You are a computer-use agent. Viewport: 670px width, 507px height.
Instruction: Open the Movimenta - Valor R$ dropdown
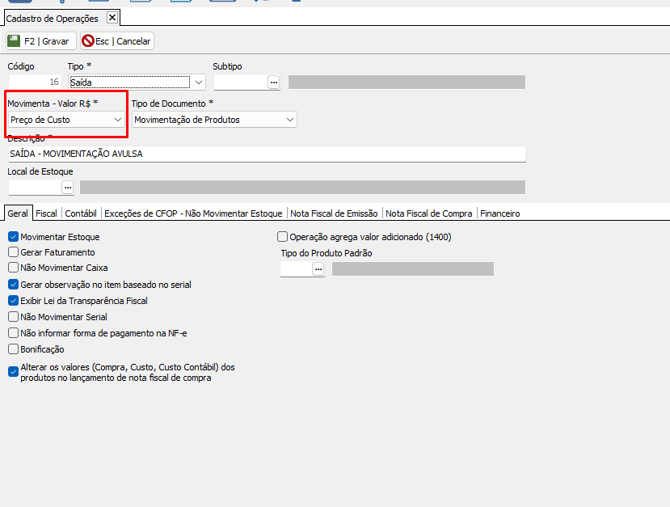point(118,120)
